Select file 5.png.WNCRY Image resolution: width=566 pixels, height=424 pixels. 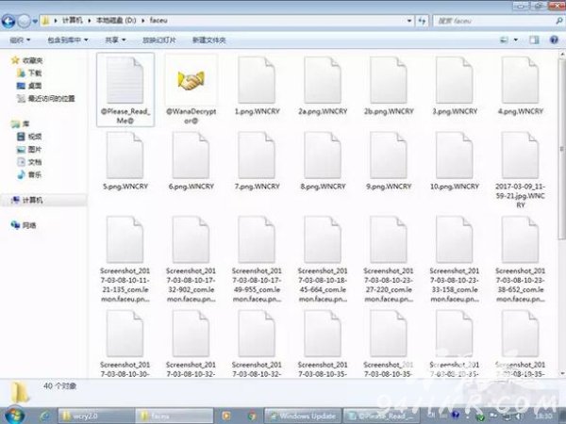[x=125, y=161]
